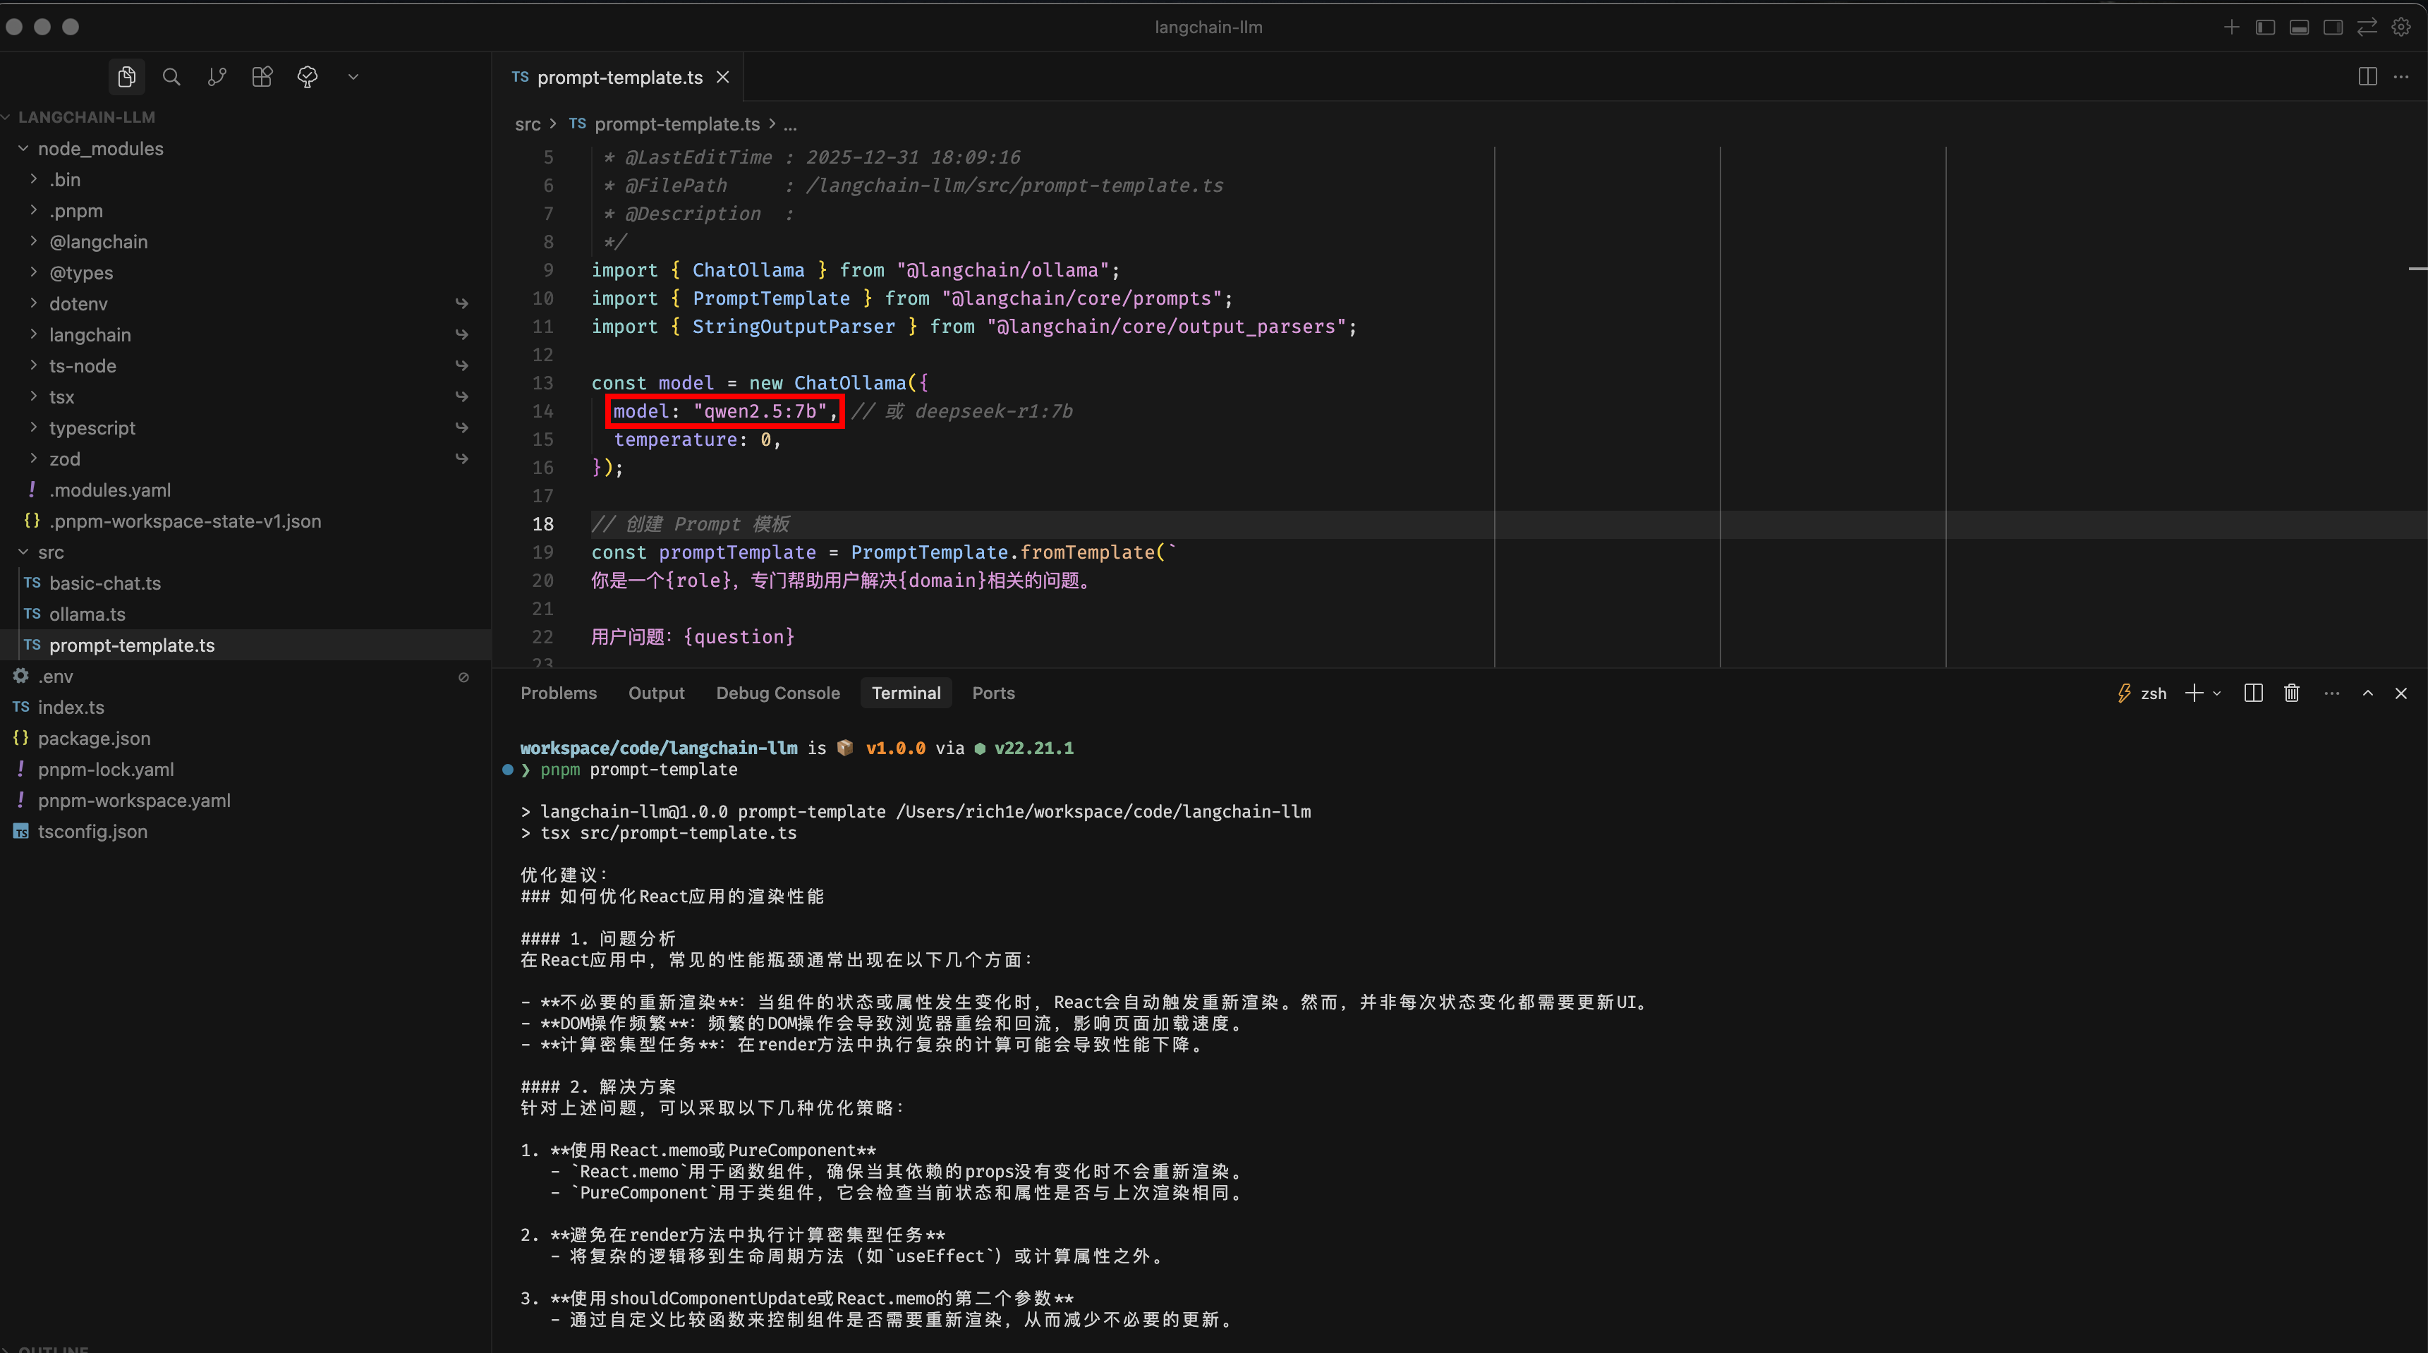Maximize the panel with up chevron

coord(2367,693)
